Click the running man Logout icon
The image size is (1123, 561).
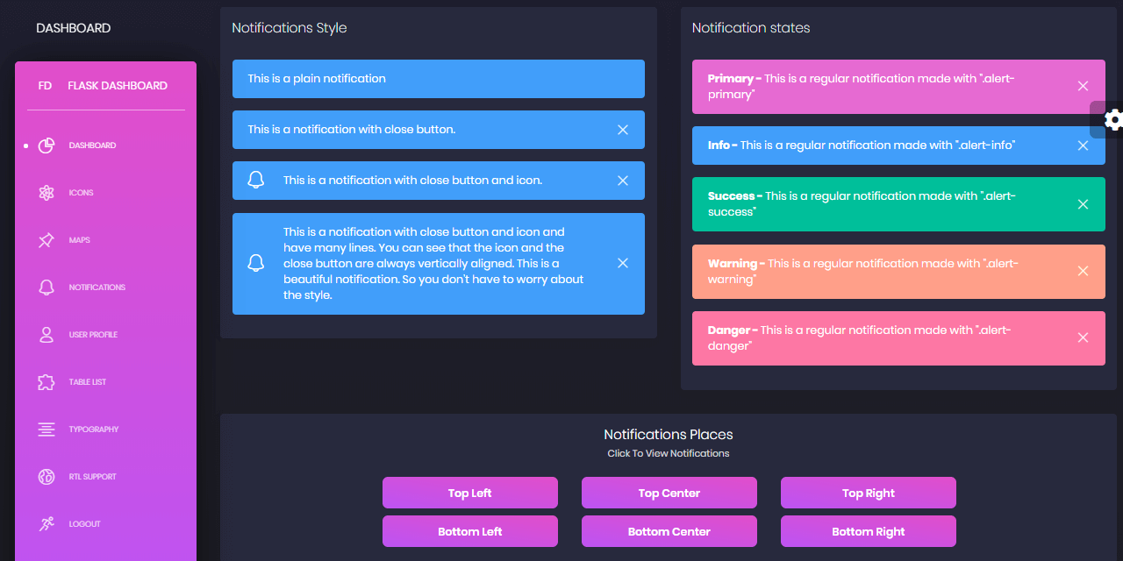[x=46, y=524]
